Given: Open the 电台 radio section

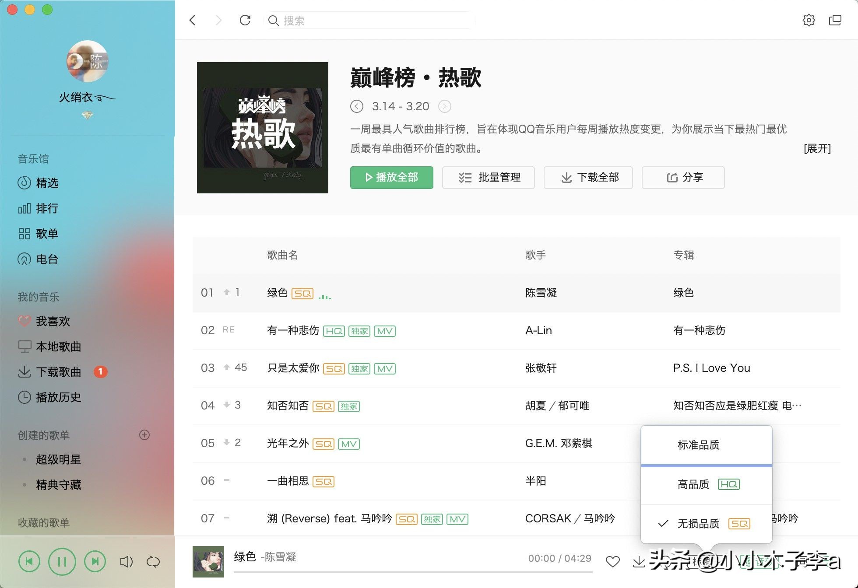Looking at the screenshot, I should [47, 259].
